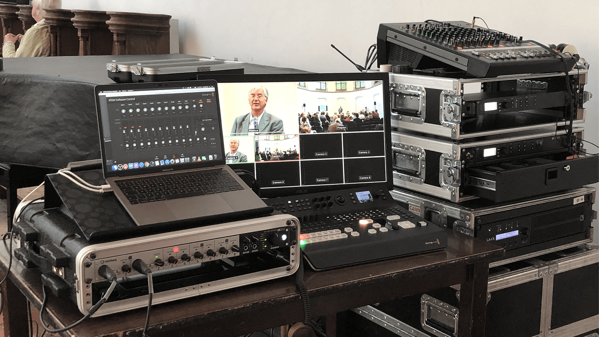599x337 pixels.
Task: Select the Preview window in the multiview
Action: 258,109
